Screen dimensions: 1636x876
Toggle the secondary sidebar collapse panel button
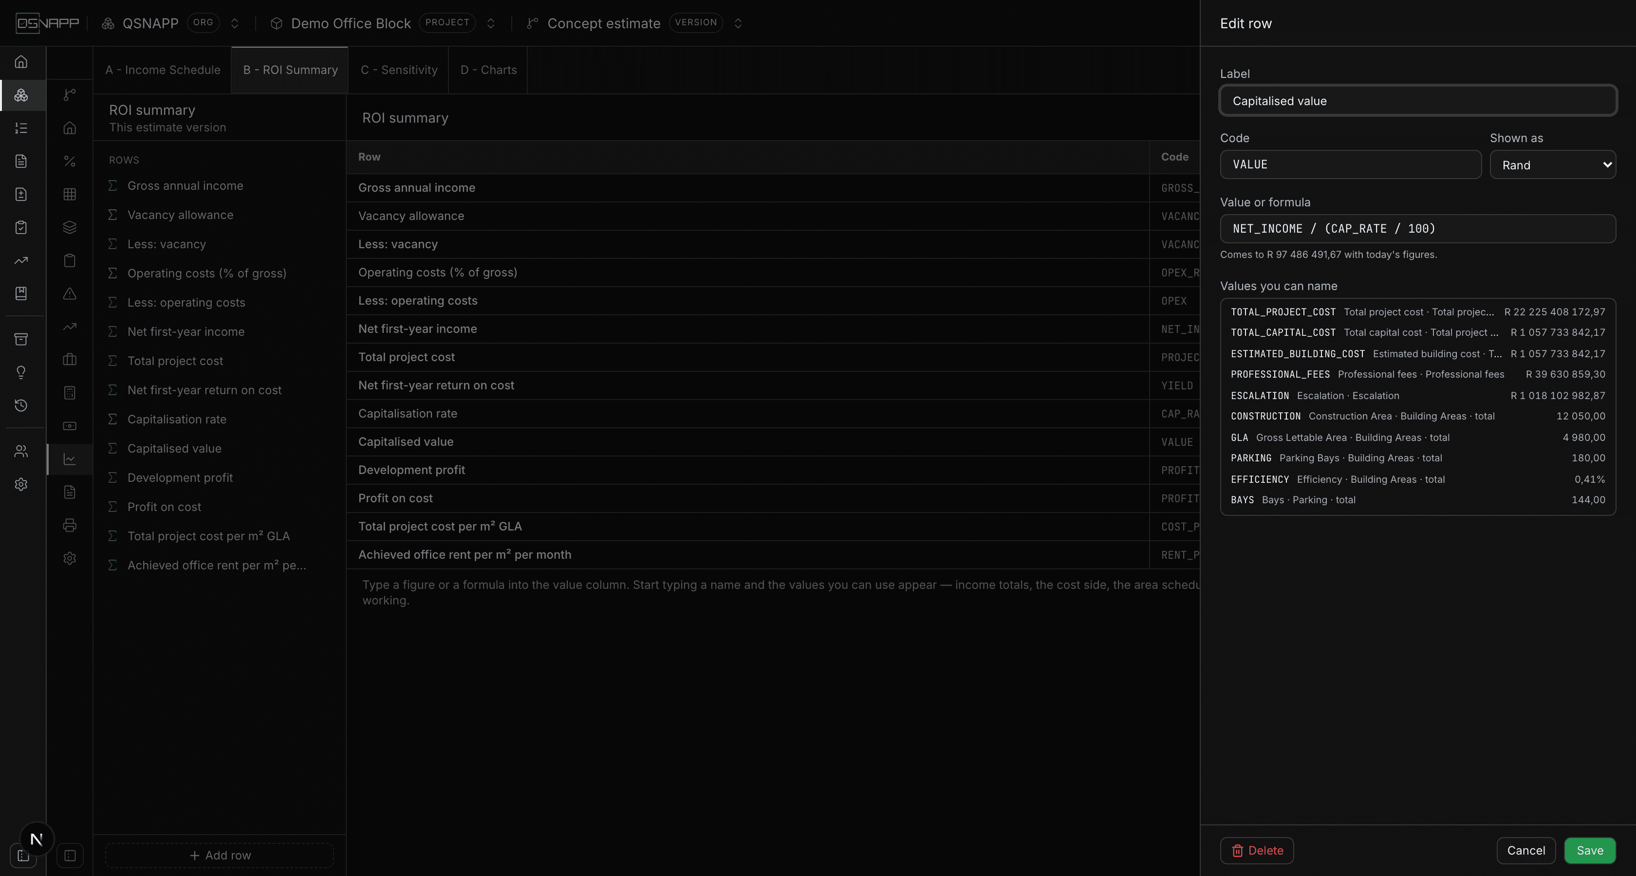70,856
